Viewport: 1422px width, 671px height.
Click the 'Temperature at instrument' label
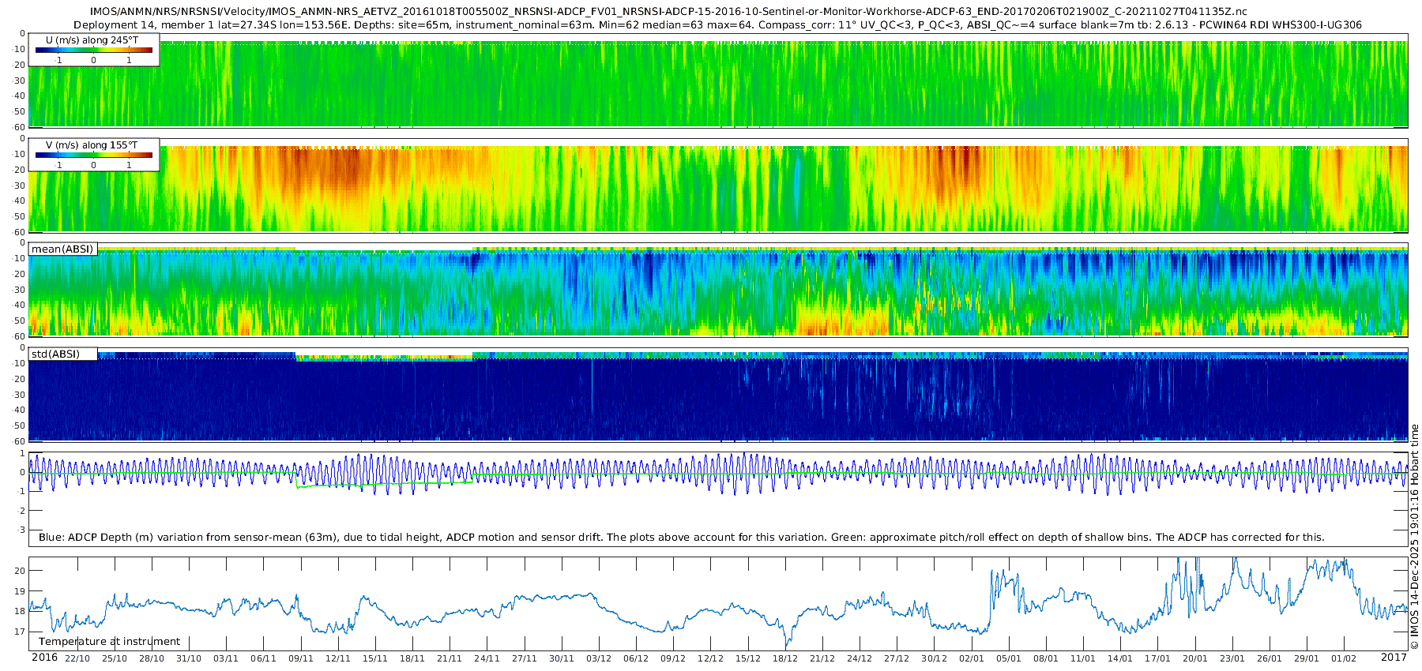coord(109,642)
